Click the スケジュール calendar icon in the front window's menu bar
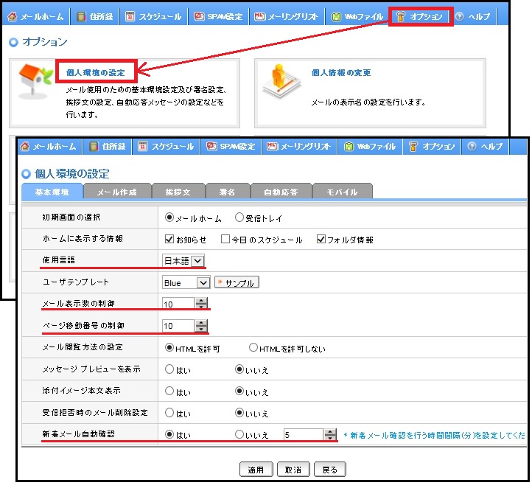The height and width of the screenshot is (491, 532). tap(143, 146)
